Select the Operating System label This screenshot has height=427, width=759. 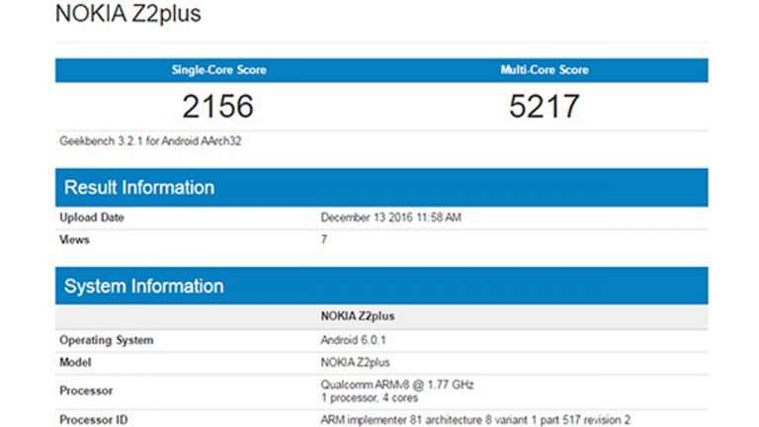click(x=107, y=340)
